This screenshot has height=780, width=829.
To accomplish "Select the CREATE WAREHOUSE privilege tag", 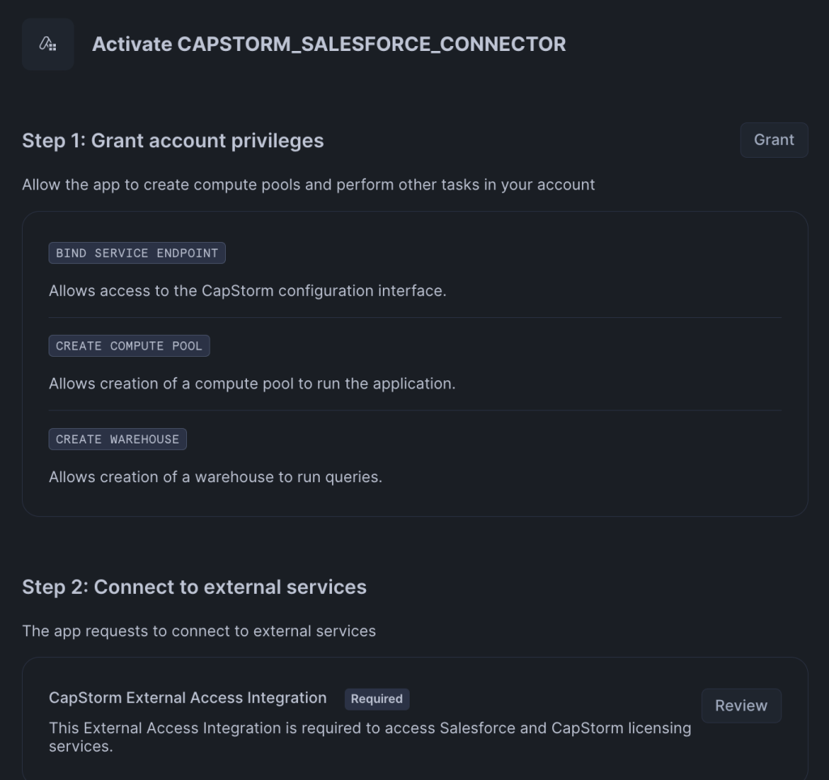I will [x=117, y=439].
